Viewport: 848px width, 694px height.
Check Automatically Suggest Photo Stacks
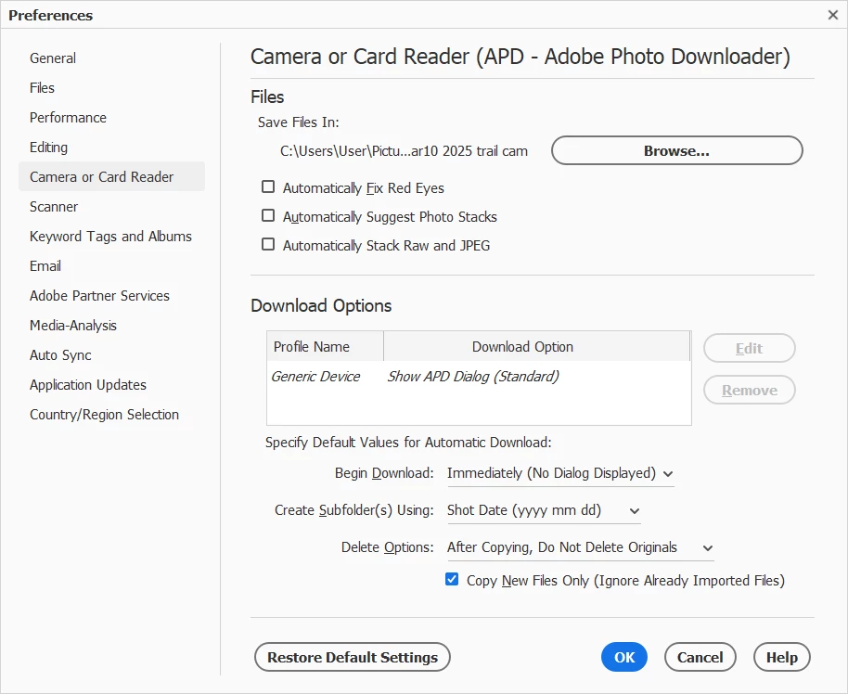click(x=268, y=216)
